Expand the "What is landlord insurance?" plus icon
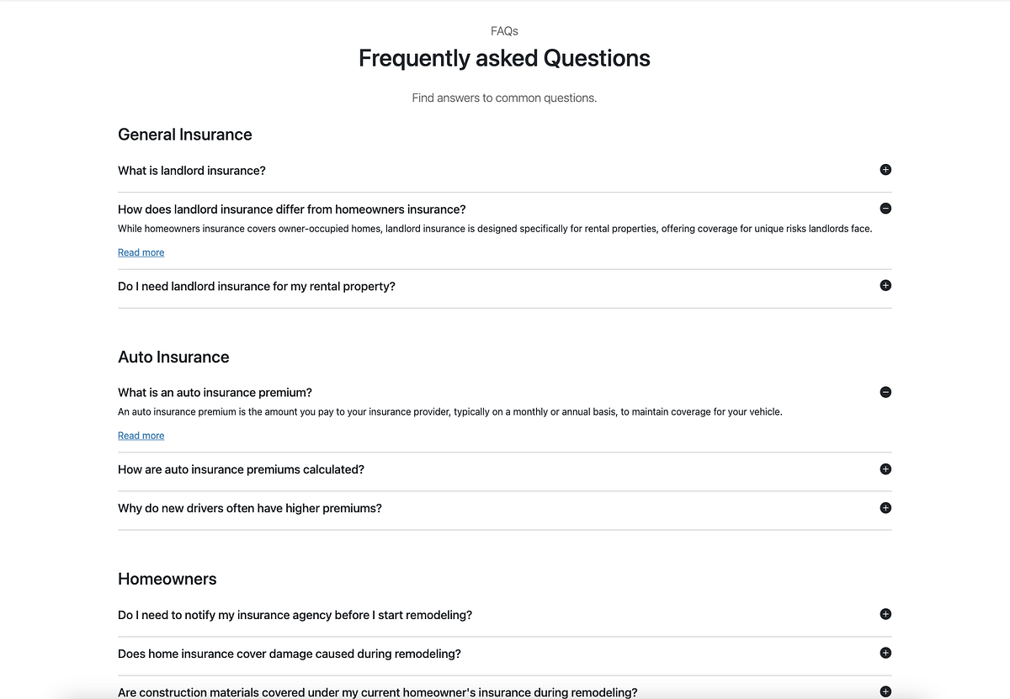Screen dimensions: 1010x699 tap(885, 170)
